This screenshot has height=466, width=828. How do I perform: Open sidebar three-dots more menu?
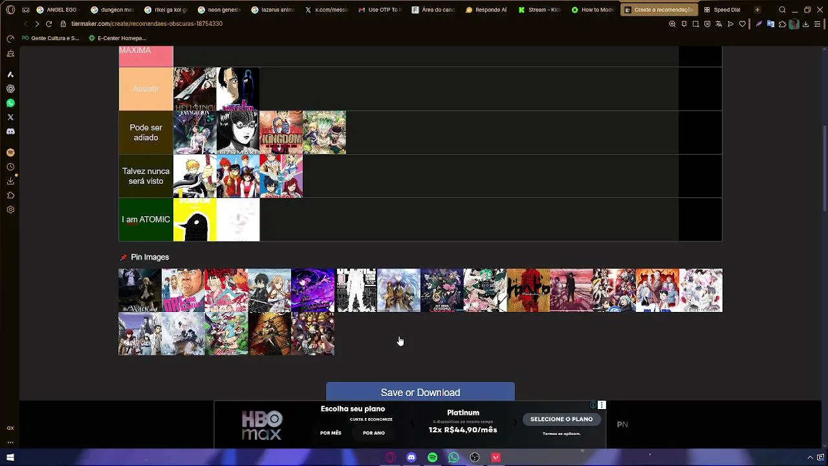[10, 443]
